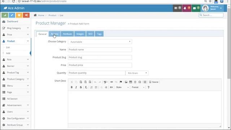
Task: Expand Product Tag sidebar menu
Action: [16, 73]
